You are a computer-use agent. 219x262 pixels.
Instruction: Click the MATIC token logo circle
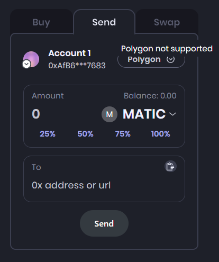[109, 114]
